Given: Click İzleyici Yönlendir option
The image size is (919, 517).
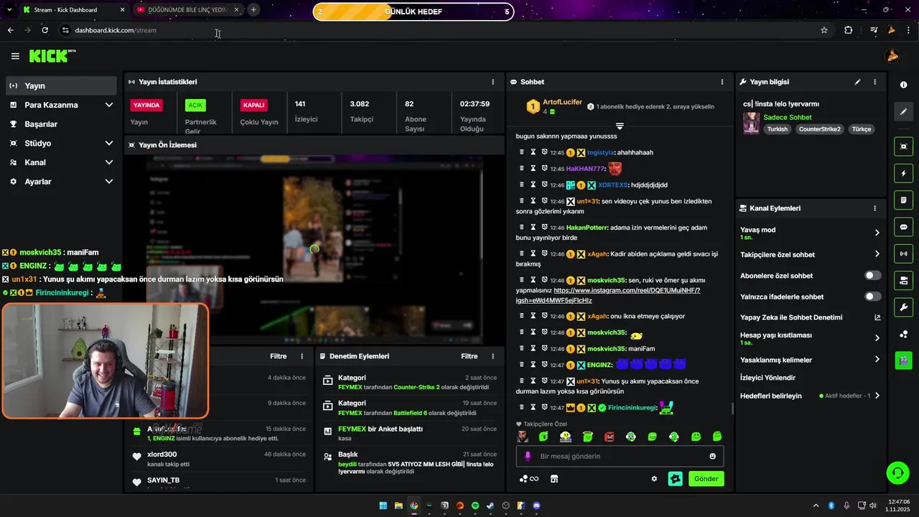Looking at the screenshot, I should coord(768,378).
